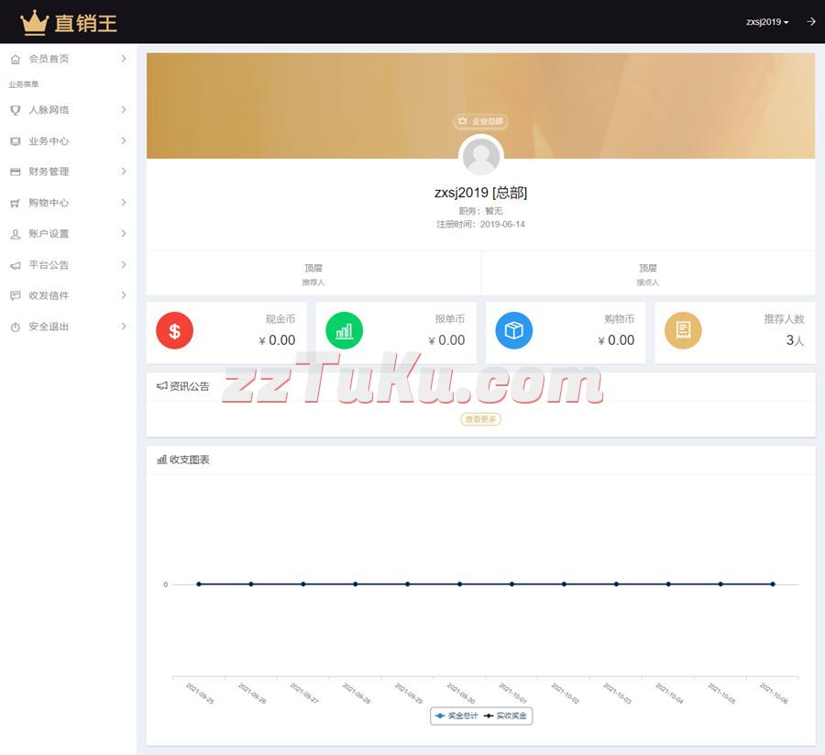825x755 pixels.
Task: Click the blue box shopping coin icon
Action: click(513, 331)
